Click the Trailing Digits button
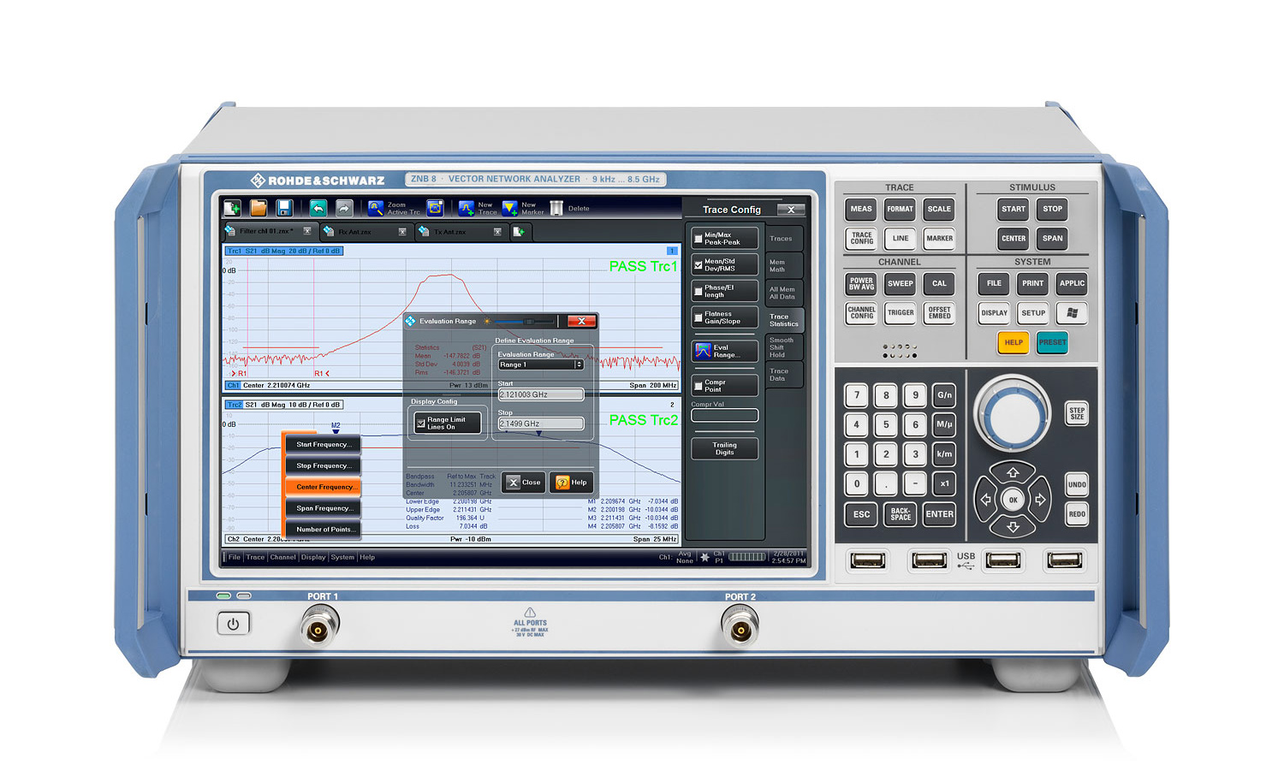This screenshot has height=770, width=1284. point(724,448)
